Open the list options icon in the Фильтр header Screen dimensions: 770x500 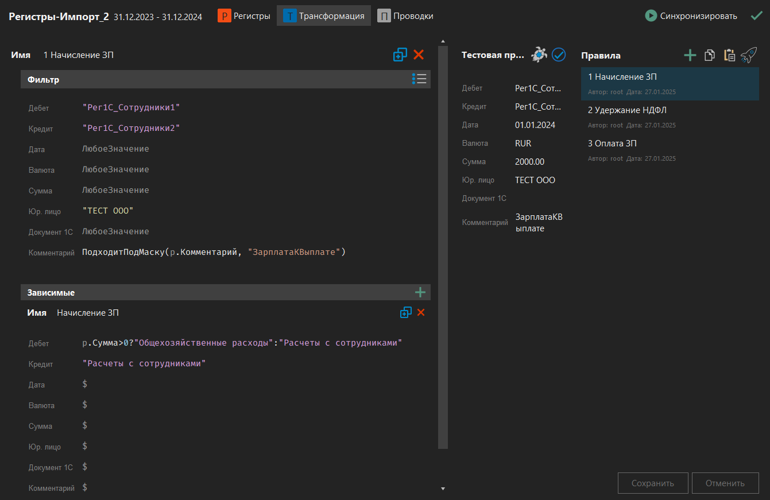coord(419,79)
